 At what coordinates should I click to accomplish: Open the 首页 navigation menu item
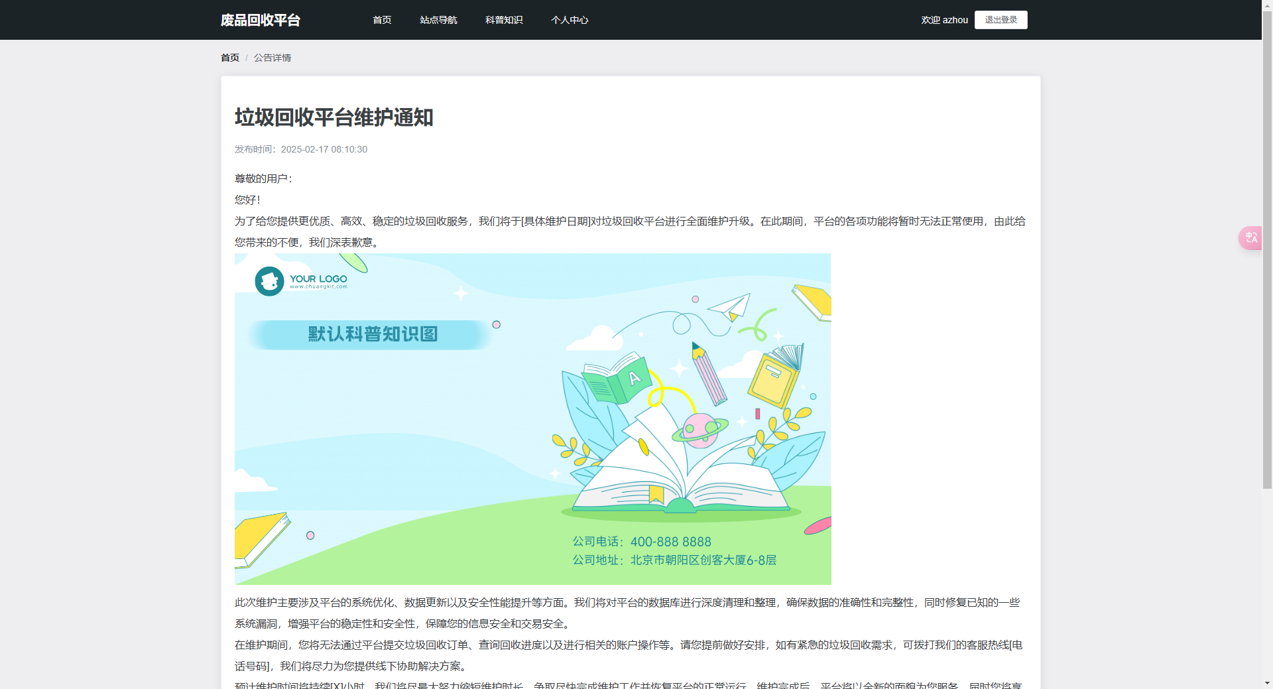point(382,20)
